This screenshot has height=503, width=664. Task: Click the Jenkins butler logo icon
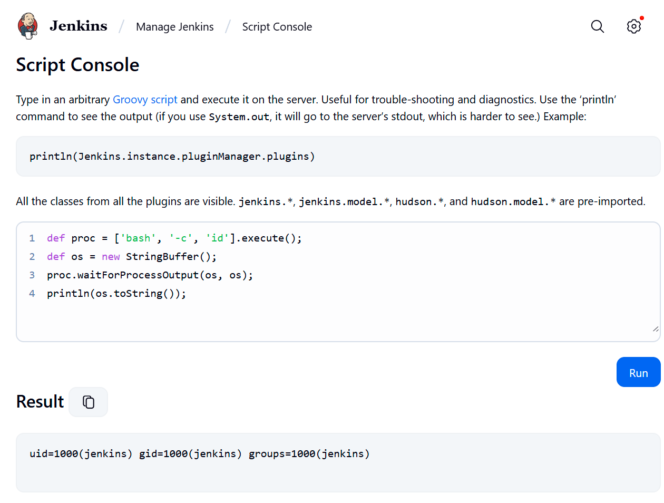pyautogui.click(x=27, y=26)
